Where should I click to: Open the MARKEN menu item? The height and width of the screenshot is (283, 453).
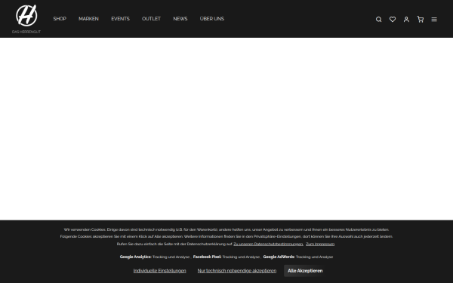pyautogui.click(x=88, y=19)
